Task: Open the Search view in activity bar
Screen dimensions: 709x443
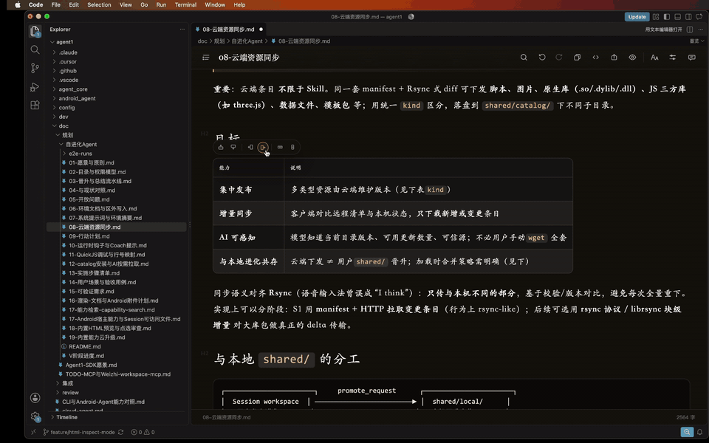Action: pos(35,49)
